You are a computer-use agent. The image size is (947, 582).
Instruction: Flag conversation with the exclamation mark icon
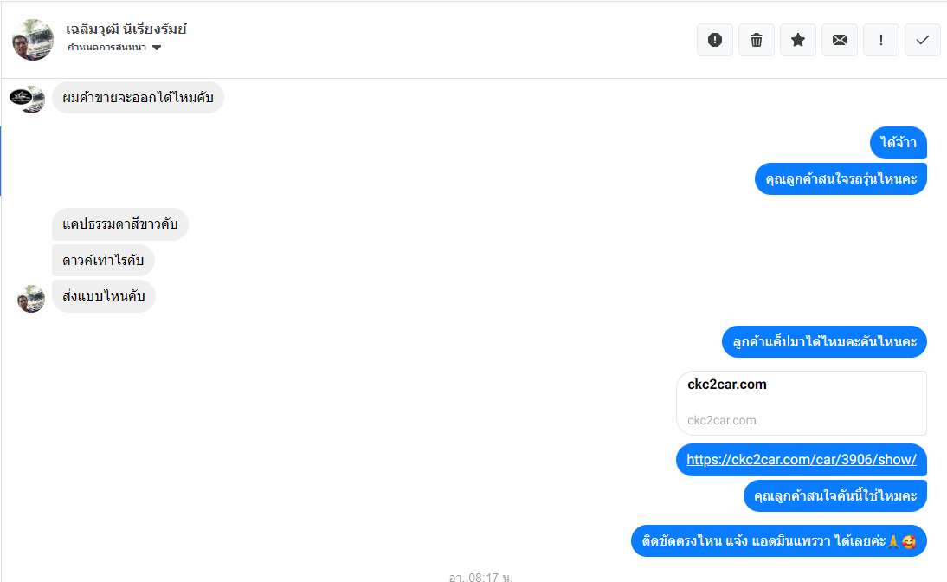(881, 40)
